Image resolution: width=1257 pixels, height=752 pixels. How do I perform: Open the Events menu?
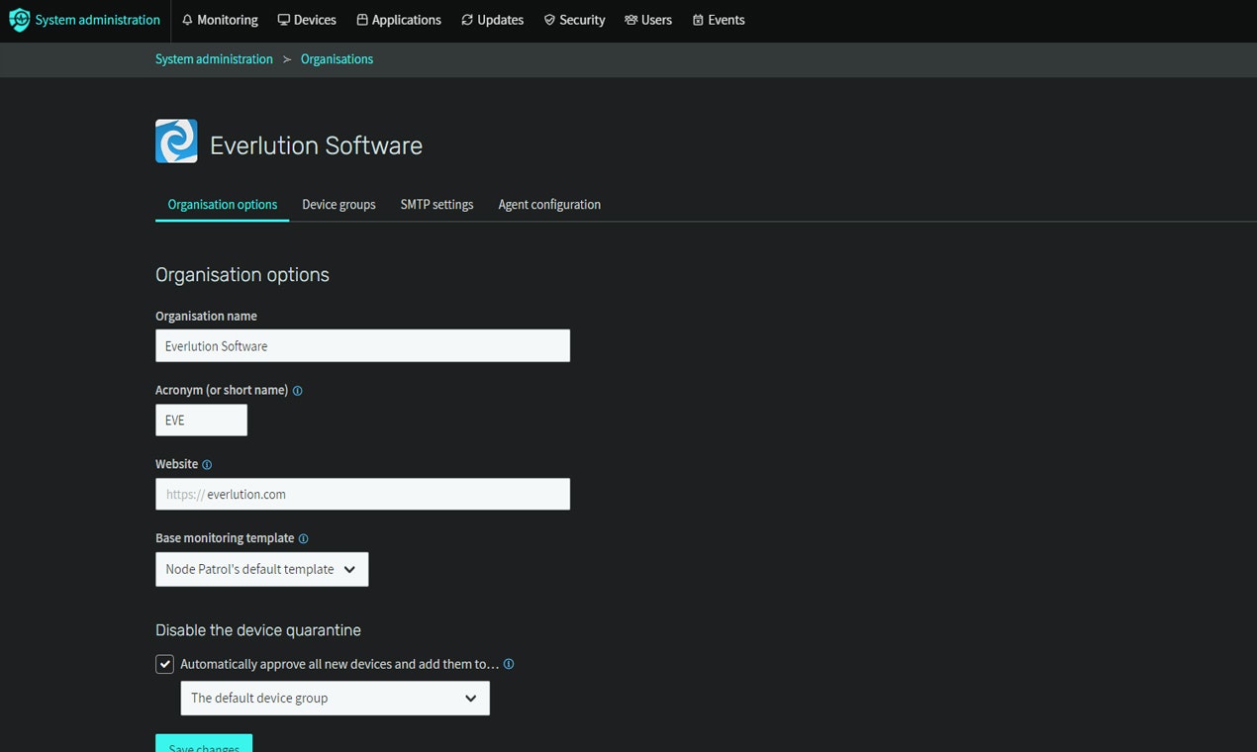[x=719, y=20]
